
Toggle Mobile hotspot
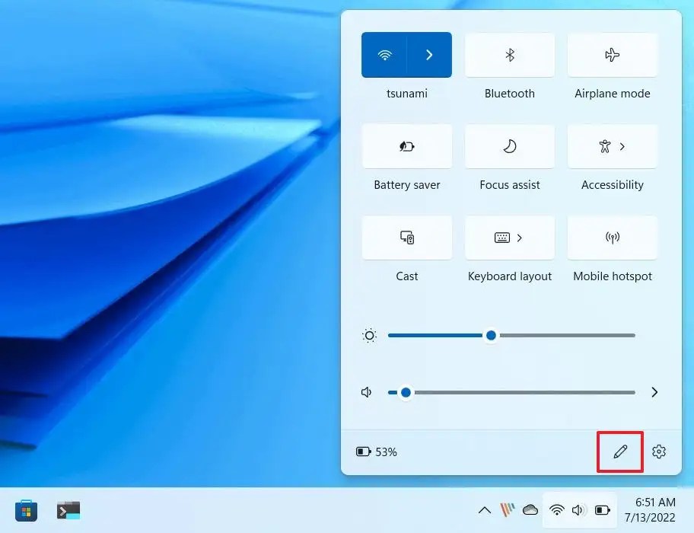pyautogui.click(x=612, y=238)
